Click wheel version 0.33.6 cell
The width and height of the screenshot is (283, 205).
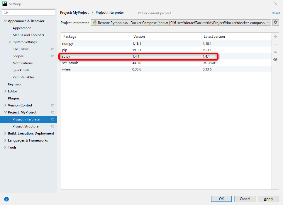pyautogui.click(x=137, y=69)
